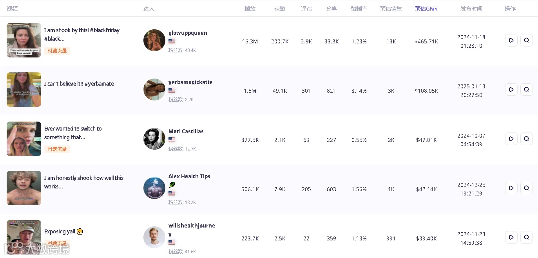Click the Mari Castillas profile avatar
The width and height of the screenshot is (538, 258).
pos(154,139)
